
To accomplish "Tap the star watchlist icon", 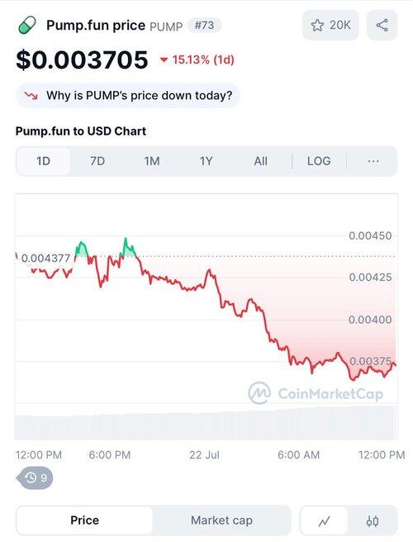I will click(317, 26).
